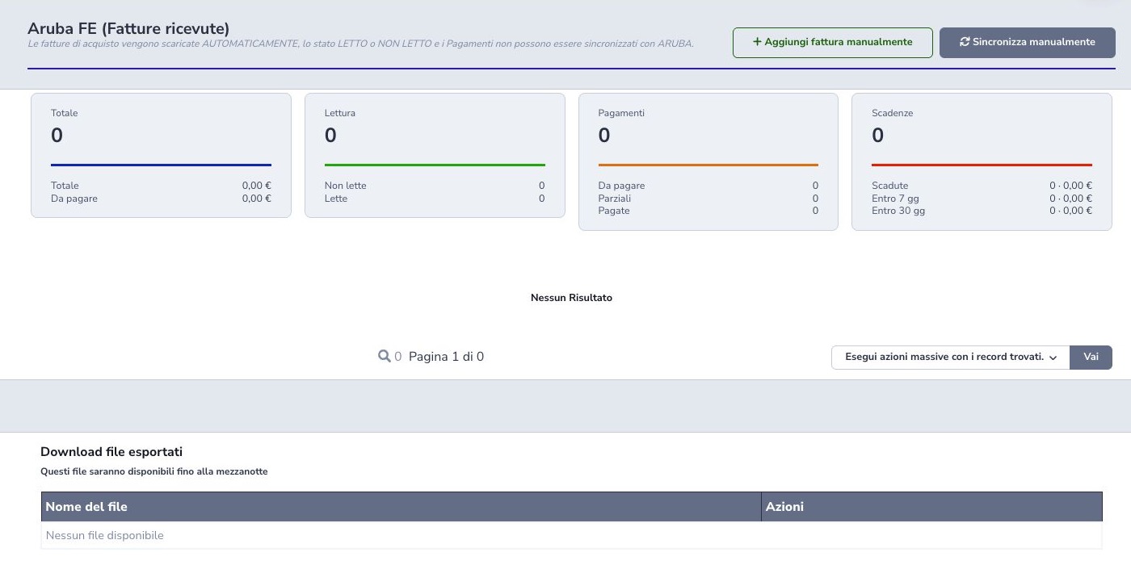Select the Totale summary card
This screenshot has height=565, width=1131.
[x=161, y=155]
